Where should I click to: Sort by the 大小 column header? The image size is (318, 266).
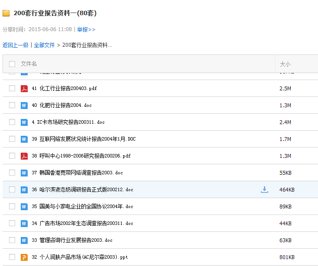(285, 64)
